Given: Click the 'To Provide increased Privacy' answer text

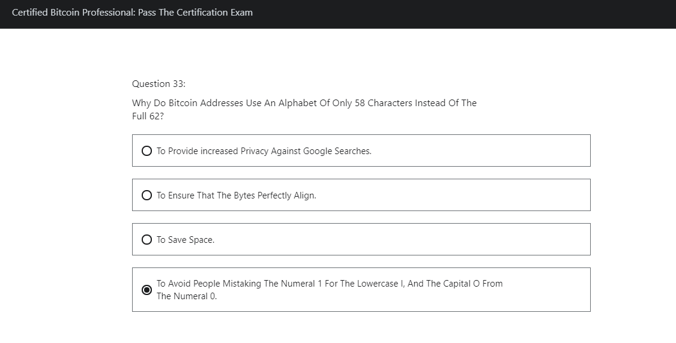Looking at the screenshot, I should (264, 151).
